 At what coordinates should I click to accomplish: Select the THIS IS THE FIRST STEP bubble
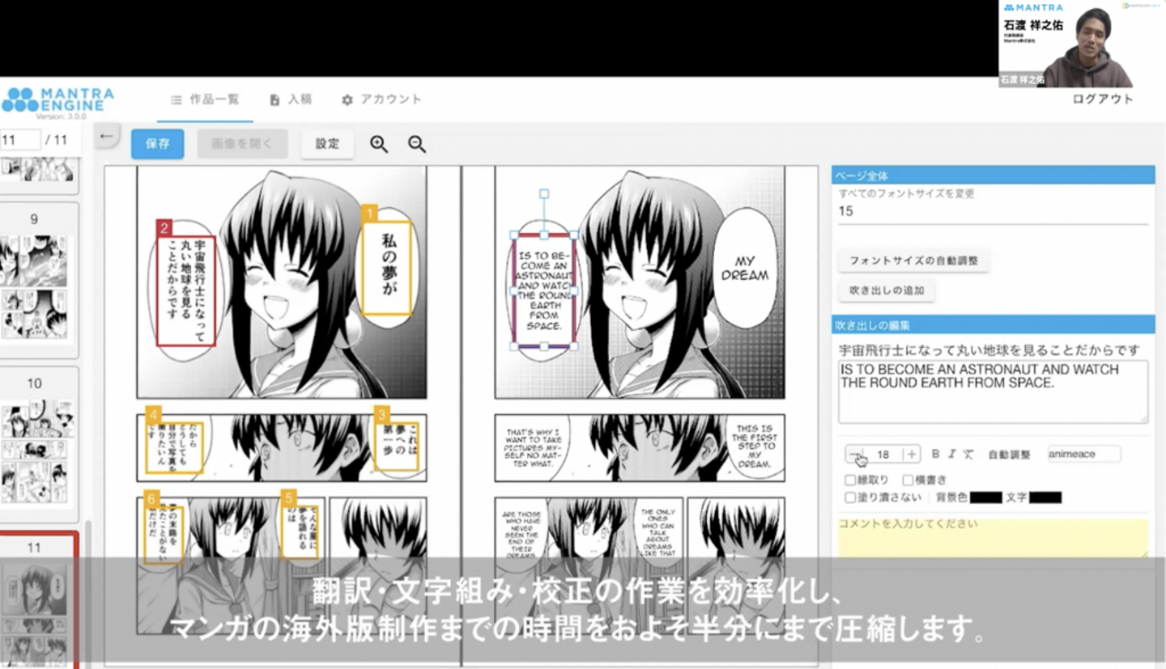[756, 447]
